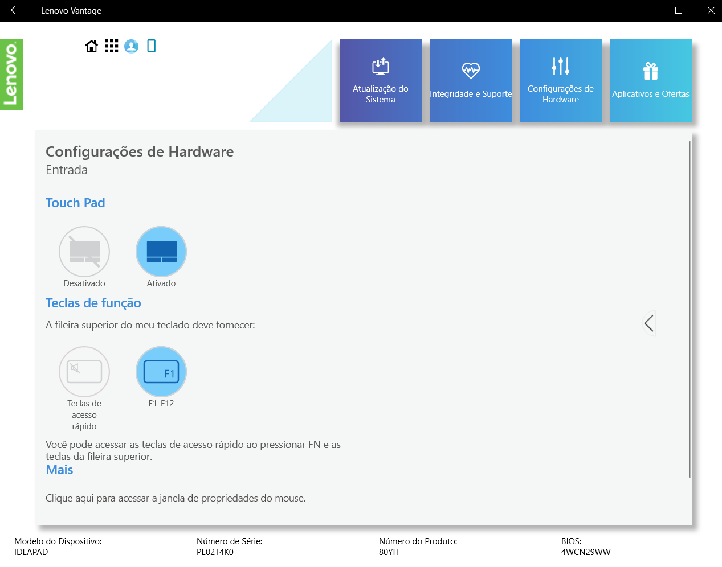
Task: Maximize the Lenovo Vantage window
Action: point(679,10)
